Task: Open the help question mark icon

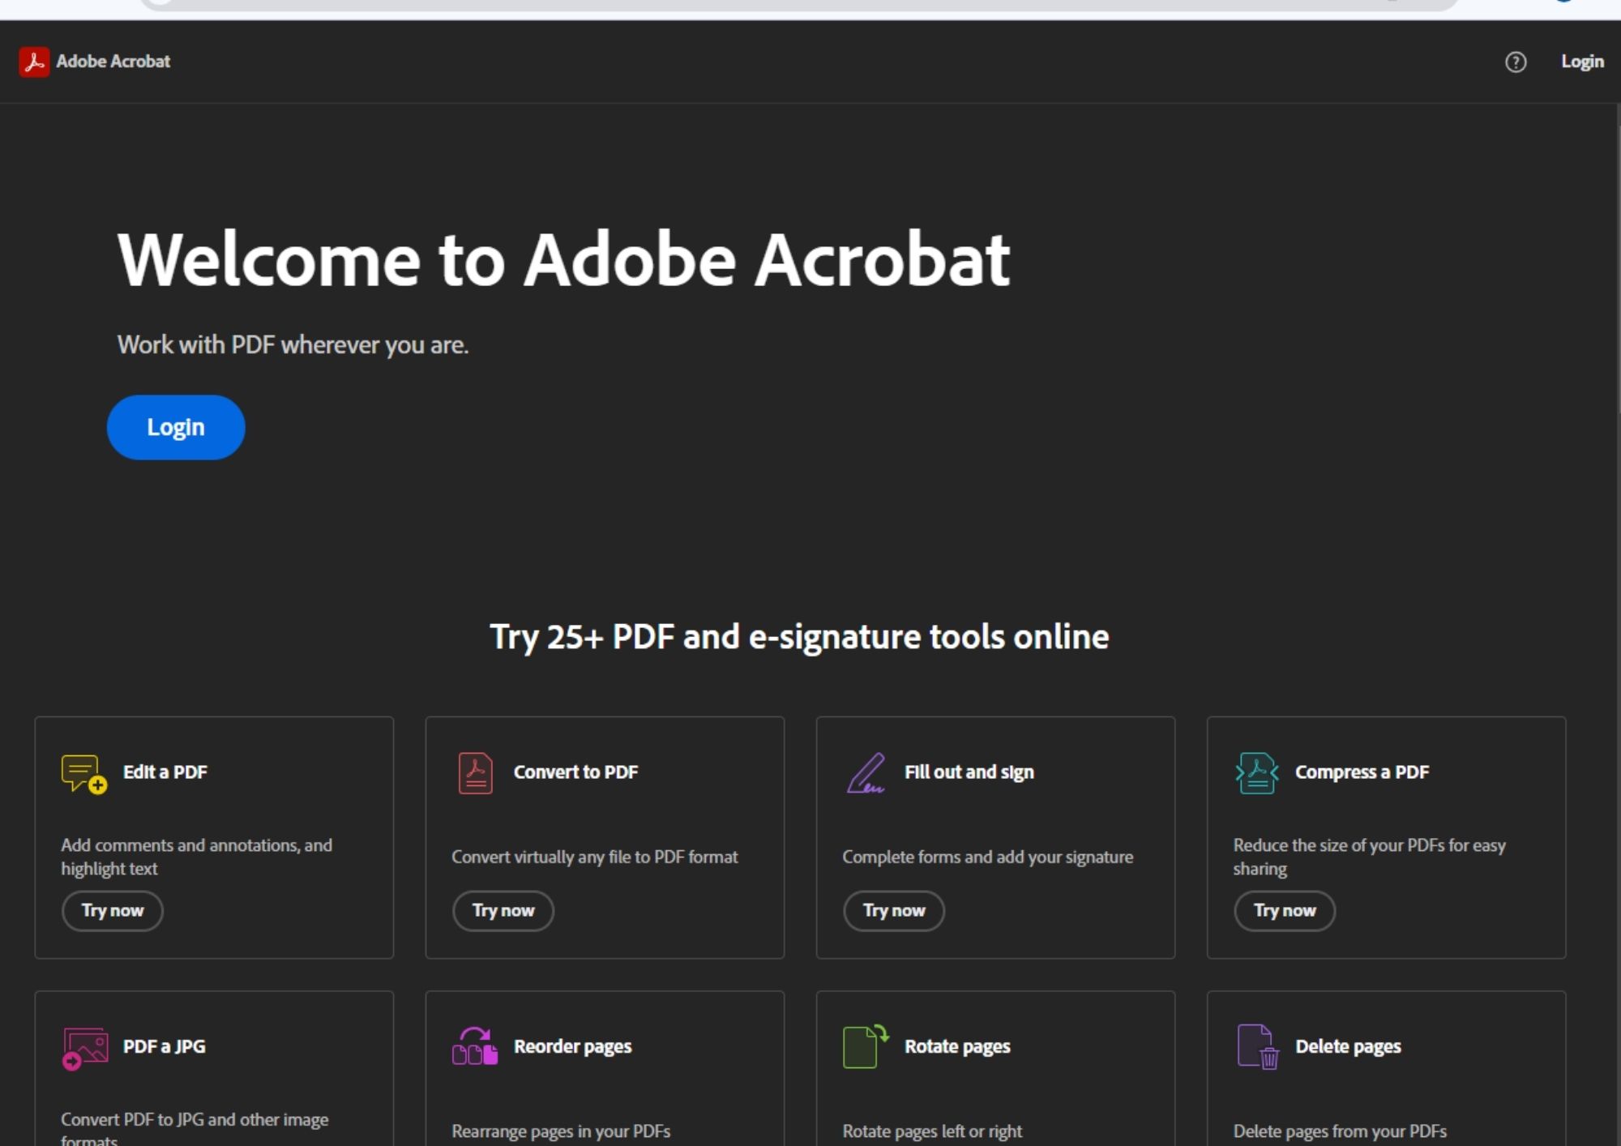Action: pyautogui.click(x=1515, y=62)
